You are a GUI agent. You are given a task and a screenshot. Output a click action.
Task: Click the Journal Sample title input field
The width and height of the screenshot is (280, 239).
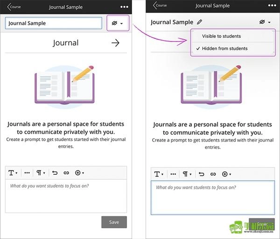pos(53,23)
